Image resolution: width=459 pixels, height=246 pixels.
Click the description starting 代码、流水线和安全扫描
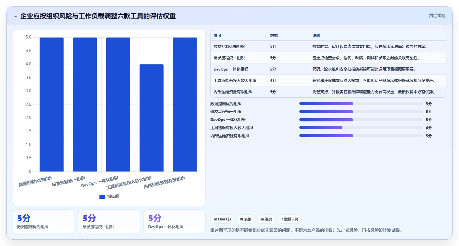click(x=364, y=69)
